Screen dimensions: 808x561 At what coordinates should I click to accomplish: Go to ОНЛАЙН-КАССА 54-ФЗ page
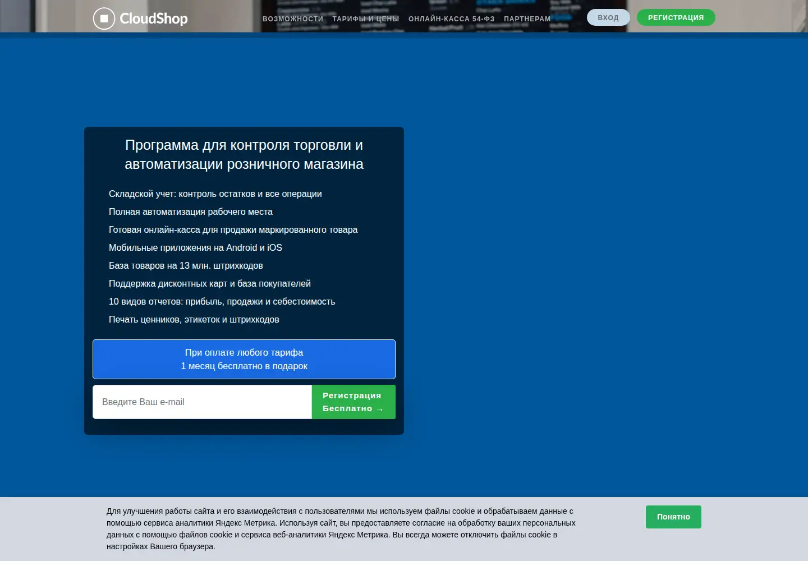pyautogui.click(x=452, y=19)
